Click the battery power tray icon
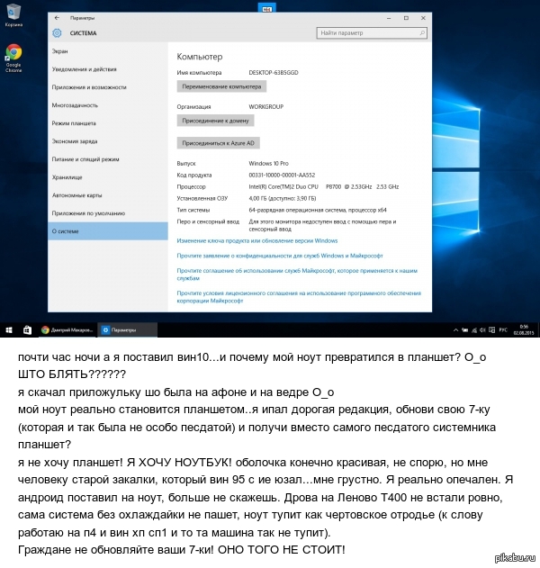540x568 pixels. click(464, 330)
